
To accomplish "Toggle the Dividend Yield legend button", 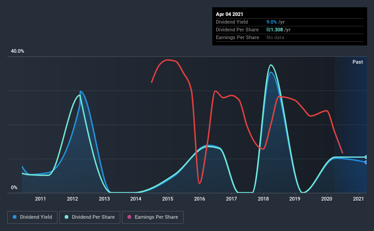I will tap(32, 217).
